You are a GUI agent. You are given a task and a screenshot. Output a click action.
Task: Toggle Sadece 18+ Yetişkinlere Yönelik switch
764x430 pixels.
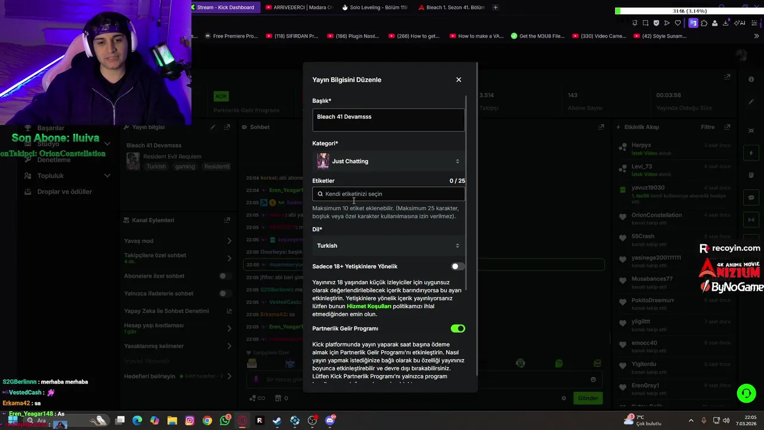[x=457, y=266]
